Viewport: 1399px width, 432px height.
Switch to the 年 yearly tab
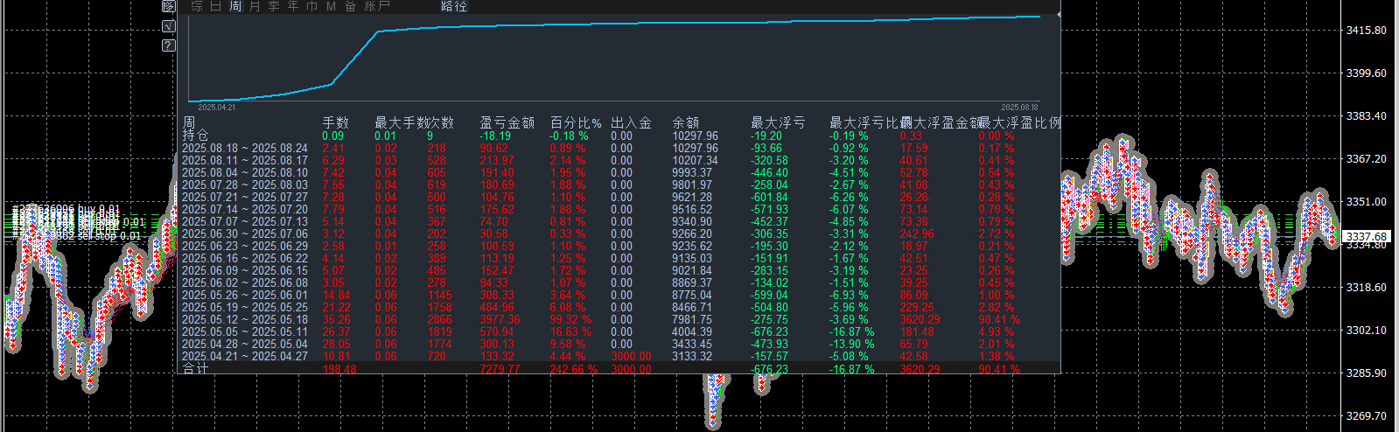293,6
